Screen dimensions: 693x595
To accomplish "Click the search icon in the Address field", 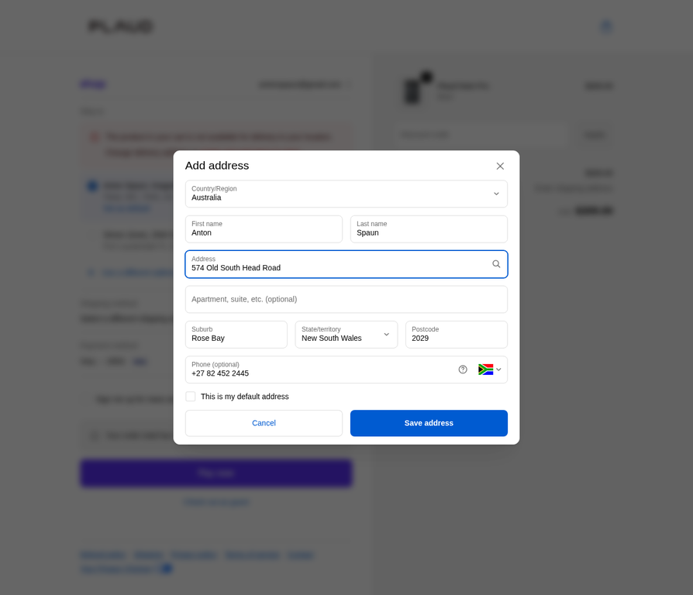I will click(496, 263).
